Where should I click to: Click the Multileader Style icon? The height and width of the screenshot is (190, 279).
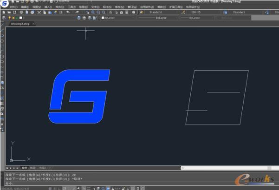[267, 12]
